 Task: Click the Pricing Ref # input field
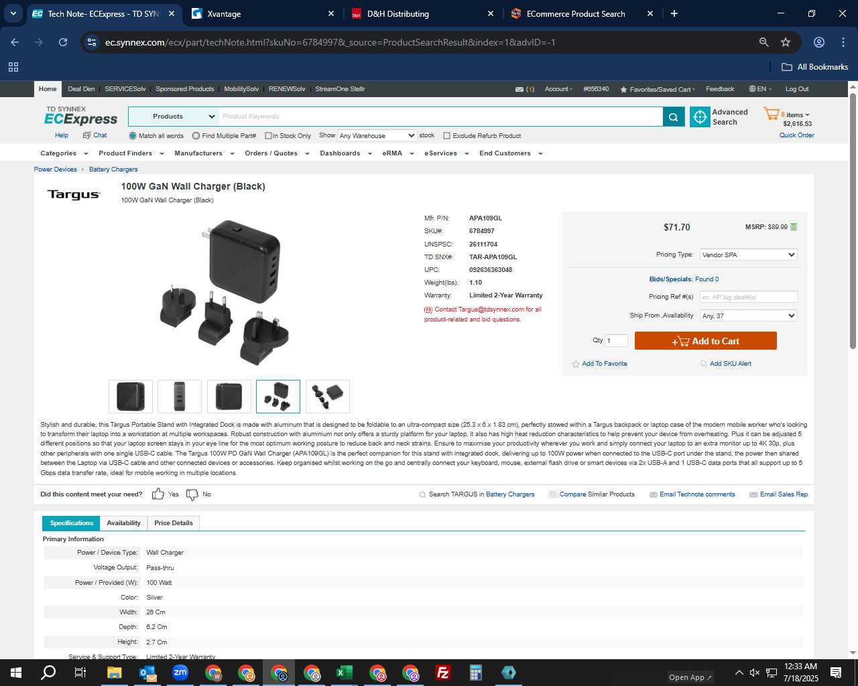pyautogui.click(x=749, y=297)
